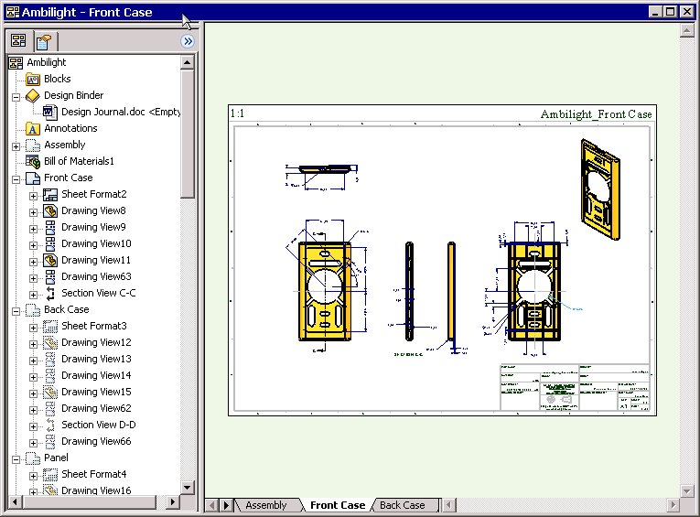Collapse the Design Binder node
Image resolution: width=700 pixels, height=517 pixels.
click(16, 97)
